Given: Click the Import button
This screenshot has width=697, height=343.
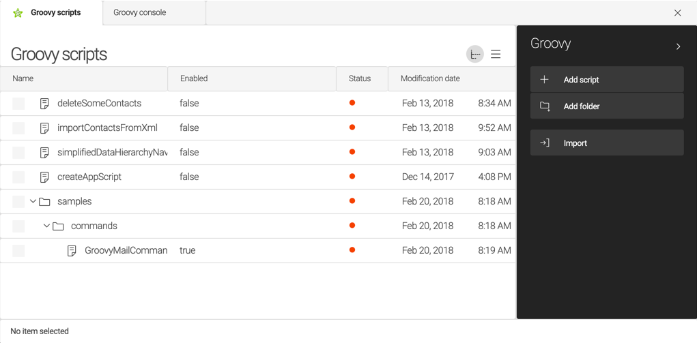Looking at the screenshot, I should pos(607,143).
